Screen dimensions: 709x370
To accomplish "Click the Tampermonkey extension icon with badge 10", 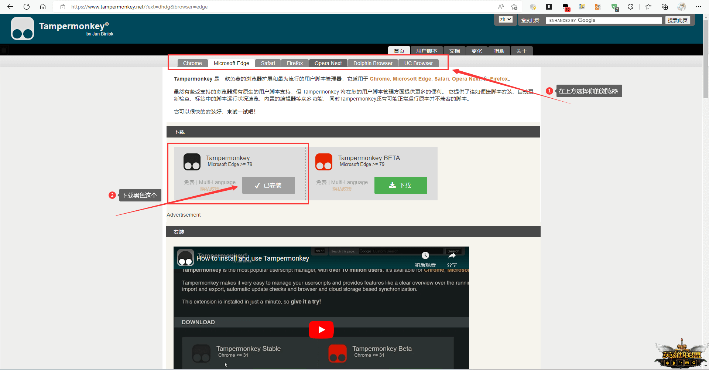I will tap(566, 7).
